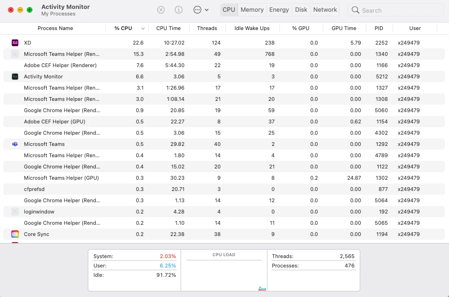This screenshot has height=297, width=449.
Task: Select the XD process row
Action: [224, 43]
